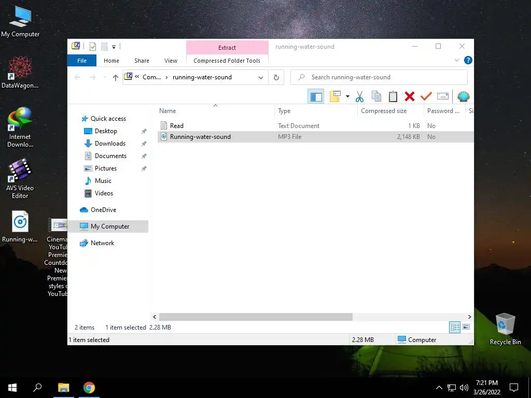Screen dimensions: 531x398
Task: Switch to Details view icon
Action: 455,328
